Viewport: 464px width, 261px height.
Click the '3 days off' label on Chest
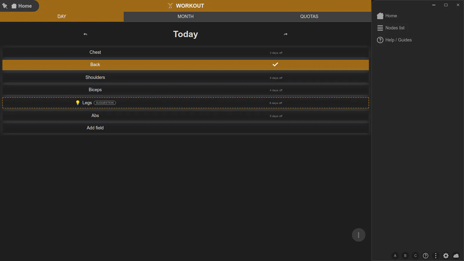(x=276, y=53)
